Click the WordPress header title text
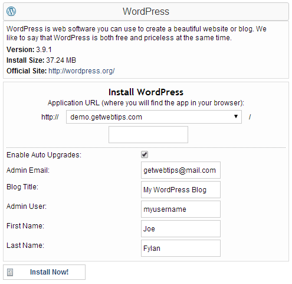This screenshot has height=284, width=292. 146,11
